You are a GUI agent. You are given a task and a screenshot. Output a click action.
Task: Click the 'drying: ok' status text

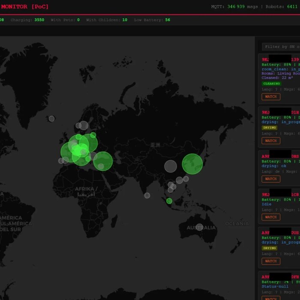(274, 166)
